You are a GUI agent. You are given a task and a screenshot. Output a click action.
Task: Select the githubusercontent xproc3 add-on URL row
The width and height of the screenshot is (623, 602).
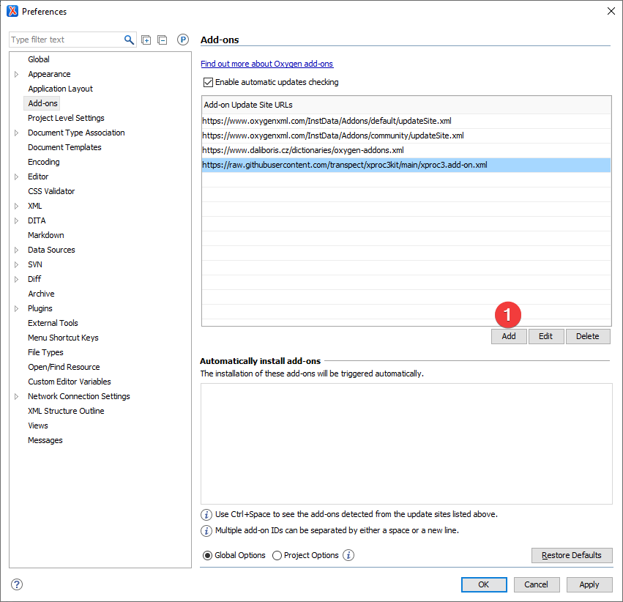(x=406, y=166)
